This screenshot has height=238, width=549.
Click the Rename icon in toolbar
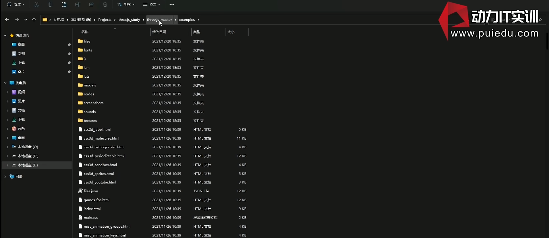78,4
